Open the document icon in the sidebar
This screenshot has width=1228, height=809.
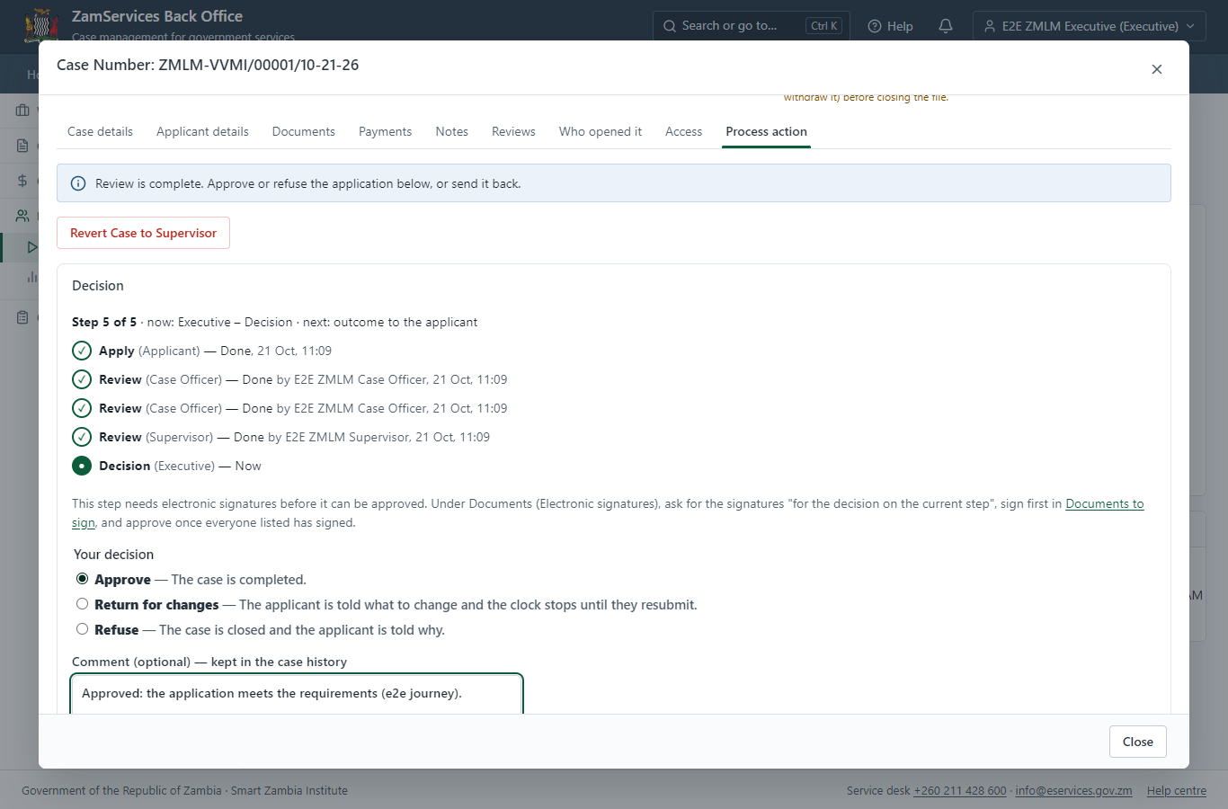click(x=22, y=146)
